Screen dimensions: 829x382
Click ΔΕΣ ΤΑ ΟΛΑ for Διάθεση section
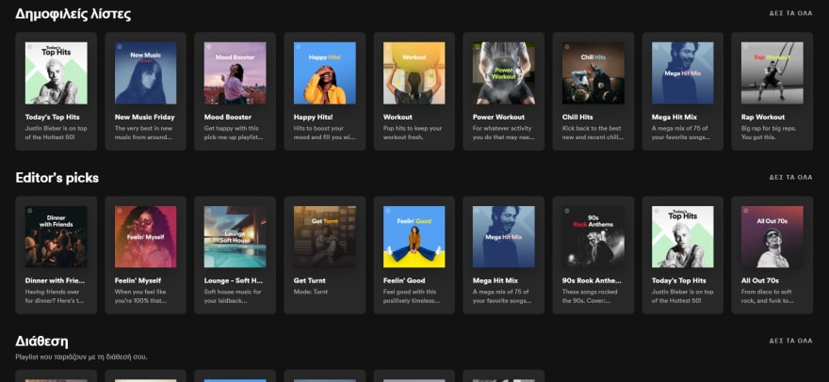(x=790, y=341)
